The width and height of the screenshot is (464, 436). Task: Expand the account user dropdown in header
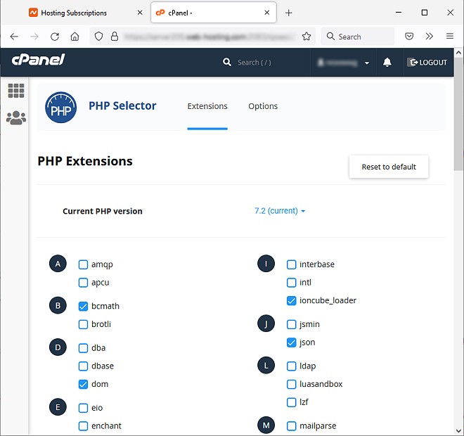coord(343,63)
